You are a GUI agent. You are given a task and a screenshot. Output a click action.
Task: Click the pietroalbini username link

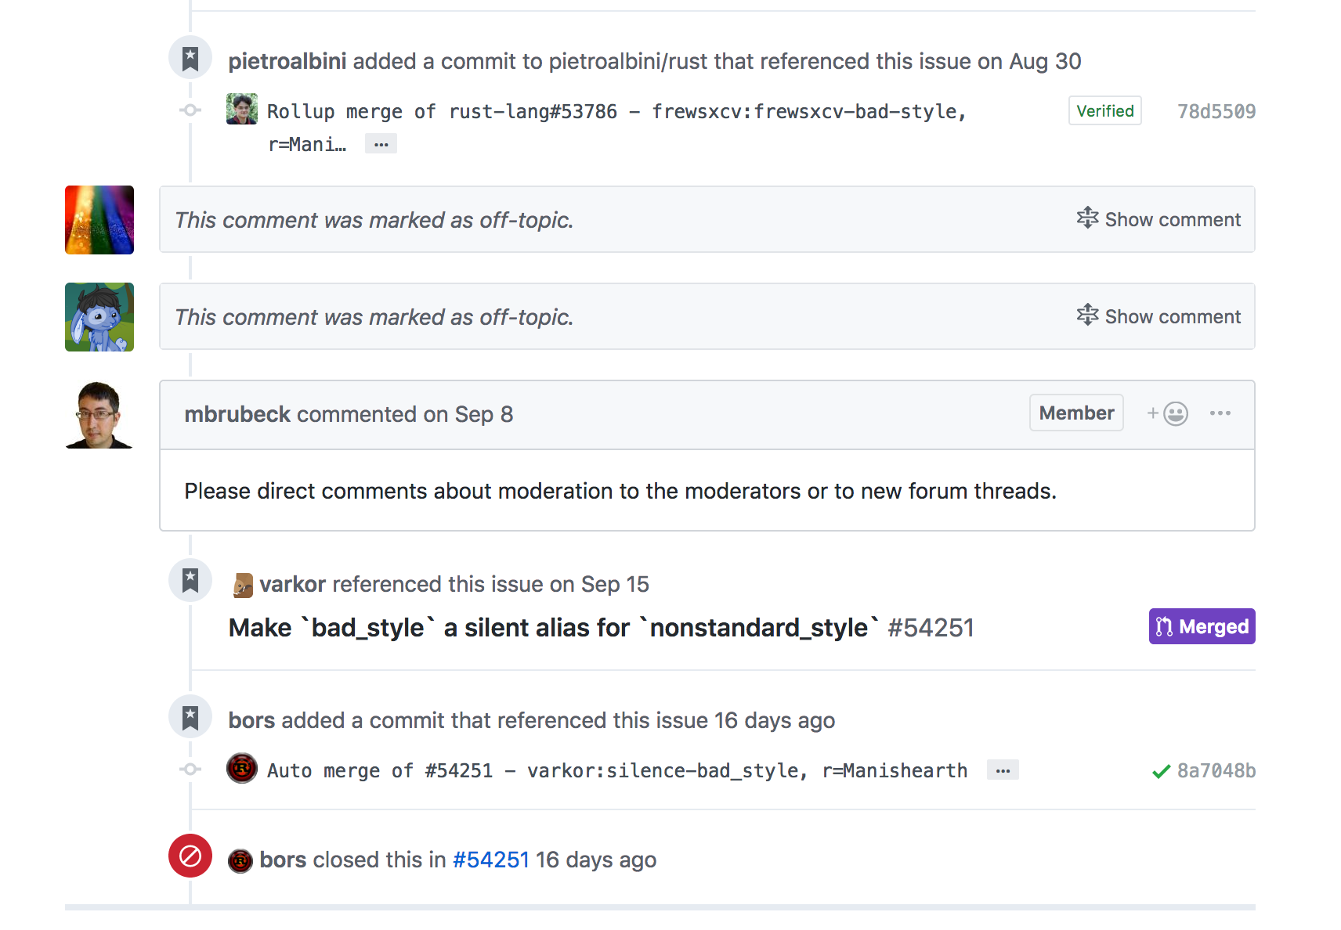(287, 61)
